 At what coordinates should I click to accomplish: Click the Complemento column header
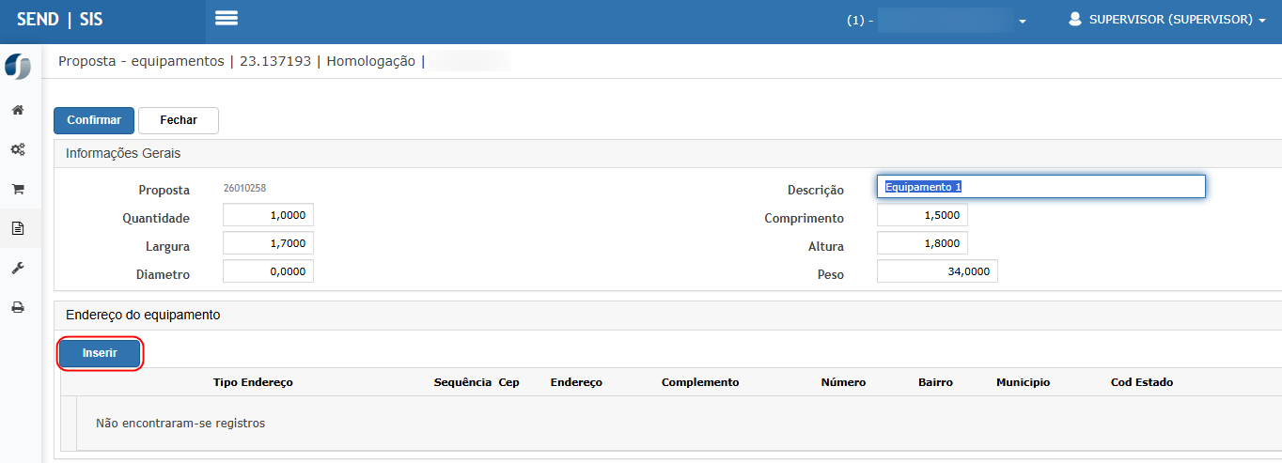tap(700, 382)
